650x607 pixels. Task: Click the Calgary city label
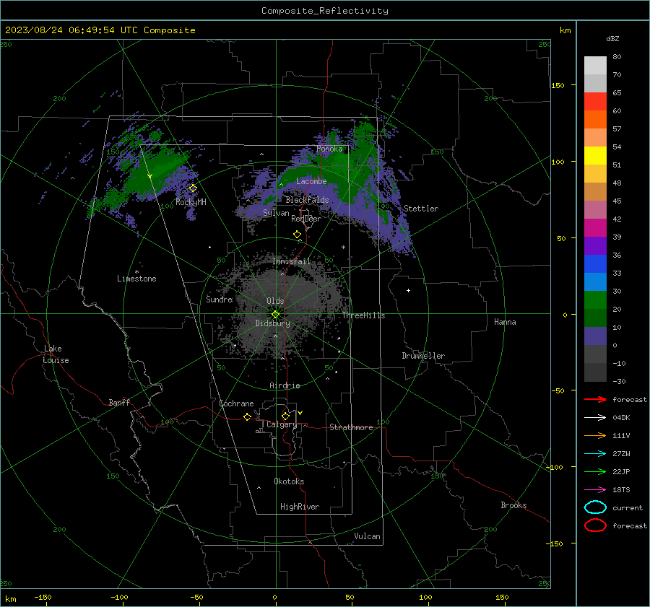(282, 424)
